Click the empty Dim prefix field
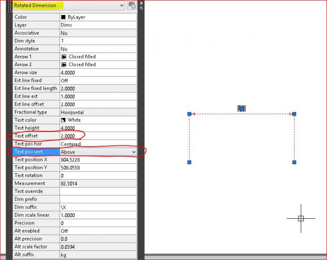Image resolution: width=327 pixels, height=260 pixels. 98,199
